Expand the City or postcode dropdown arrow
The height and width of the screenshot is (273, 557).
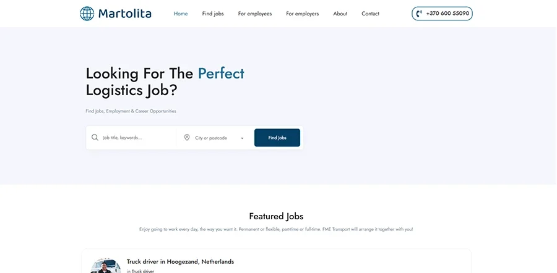(242, 138)
